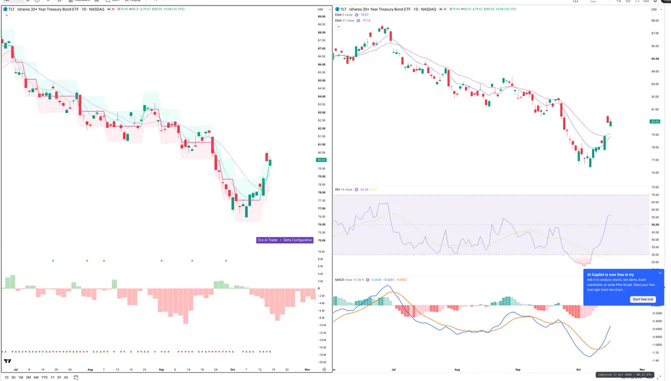This screenshot has height=381, width=671.
Task: Click the TradingView logo on the left chart
Action: coord(7,361)
